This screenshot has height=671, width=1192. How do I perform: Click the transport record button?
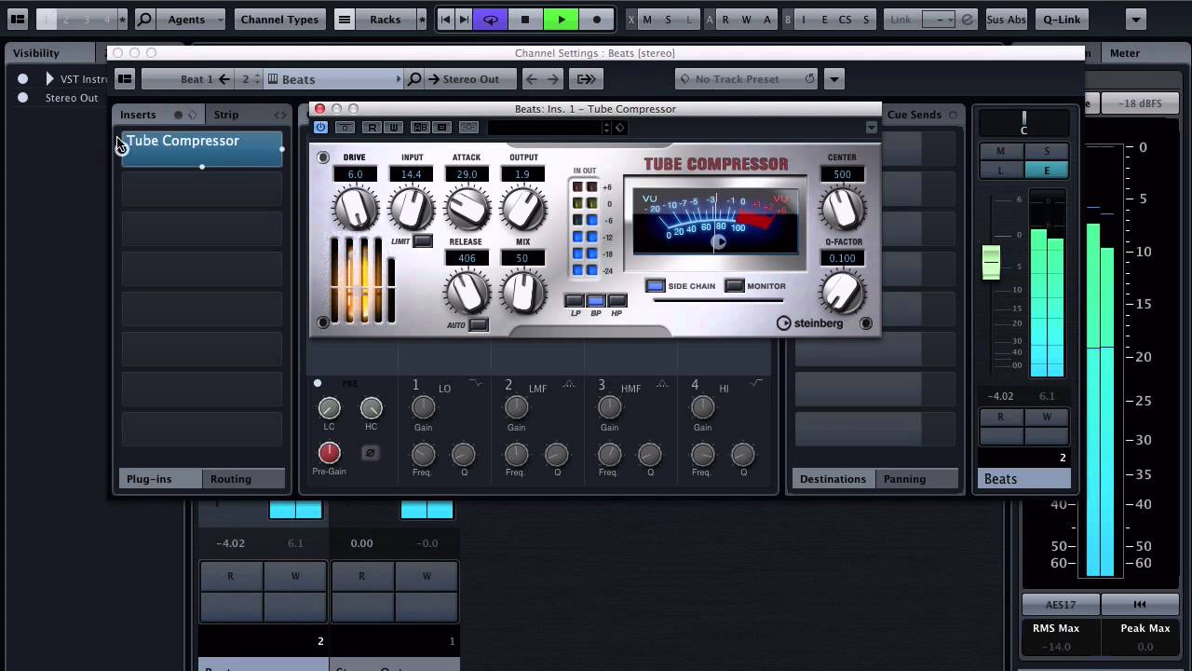[596, 19]
